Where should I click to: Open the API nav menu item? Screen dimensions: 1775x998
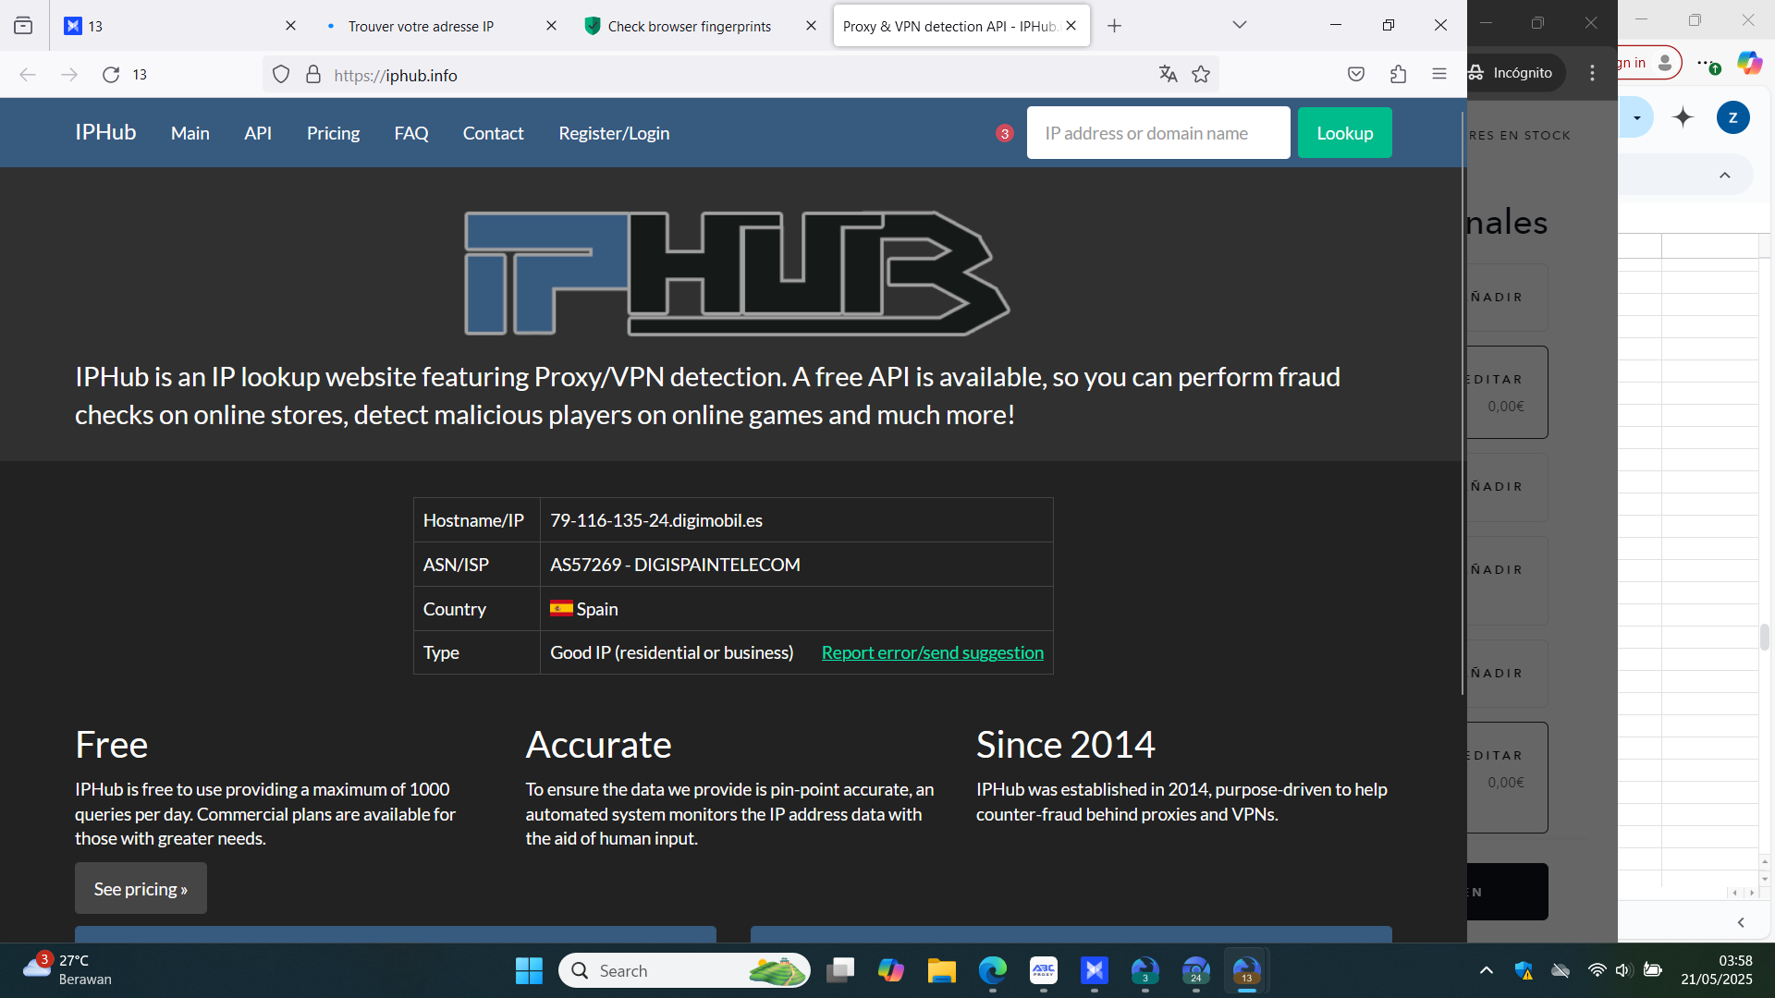(x=258, y=133)
